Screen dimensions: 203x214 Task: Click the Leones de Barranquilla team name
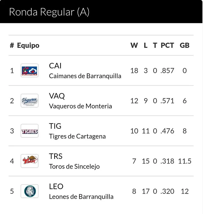pyautogui.click(x=81, y=197)
